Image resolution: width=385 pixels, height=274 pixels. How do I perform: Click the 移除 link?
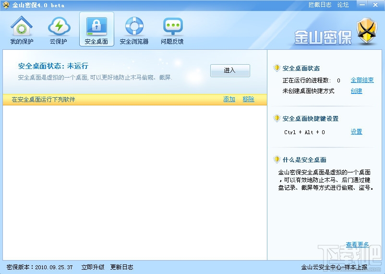(248, 99)
